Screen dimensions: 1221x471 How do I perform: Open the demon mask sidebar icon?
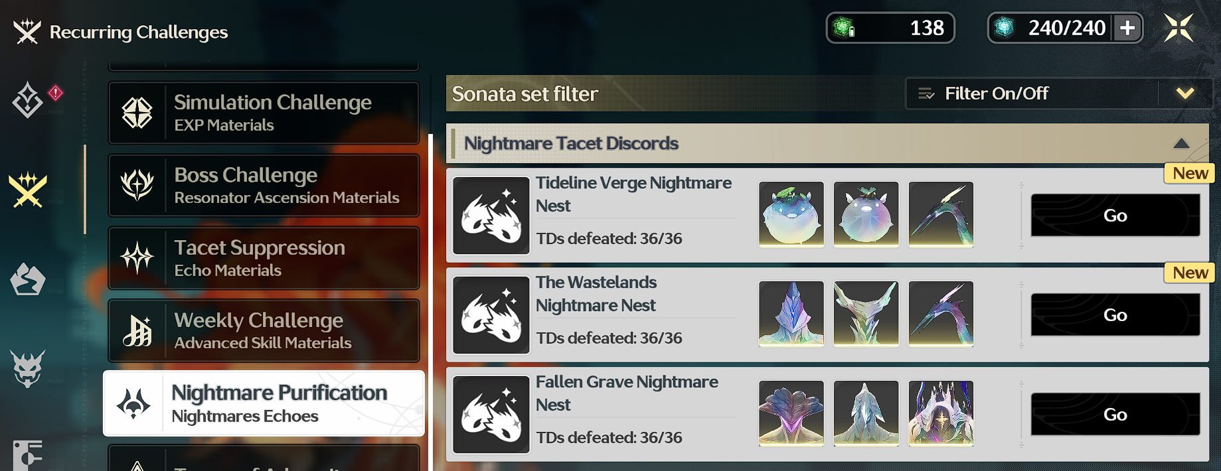(28, 368)
